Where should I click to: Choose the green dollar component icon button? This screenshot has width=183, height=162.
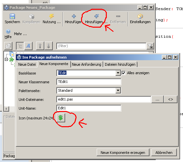[61, 118]
